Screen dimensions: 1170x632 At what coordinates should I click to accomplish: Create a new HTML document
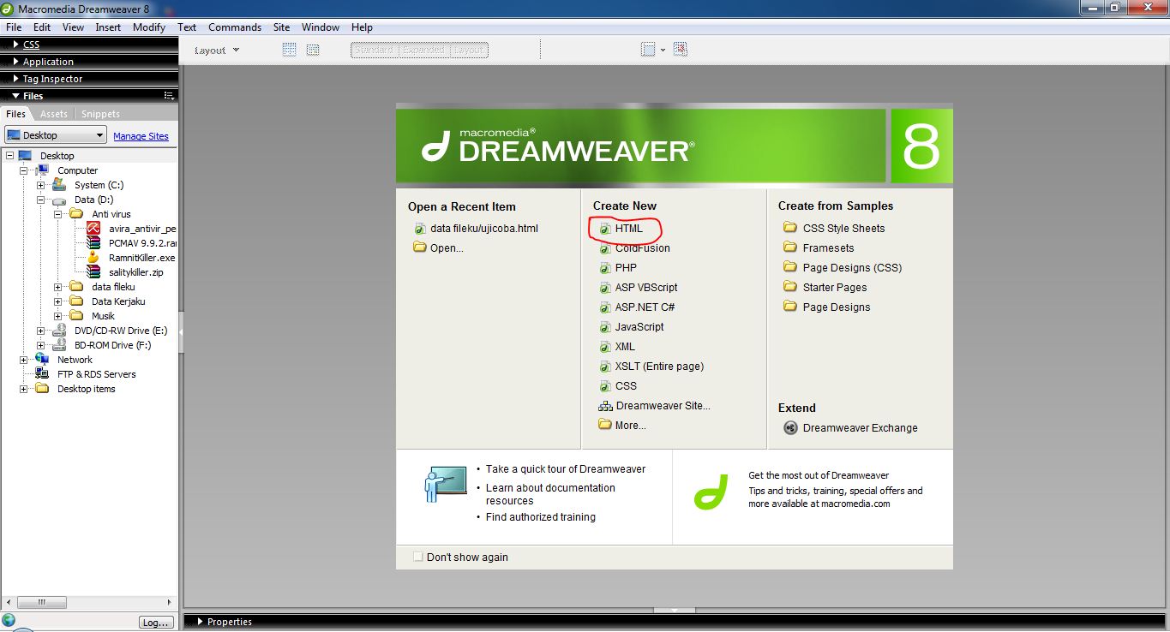click(621, 229)
